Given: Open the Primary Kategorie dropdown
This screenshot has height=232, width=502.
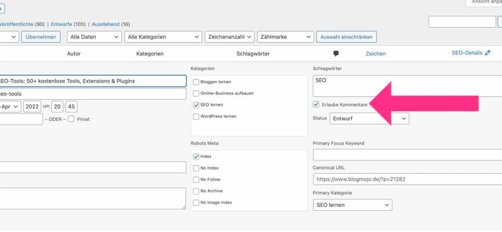Looking at the screenshot, I should pos(352,205).
